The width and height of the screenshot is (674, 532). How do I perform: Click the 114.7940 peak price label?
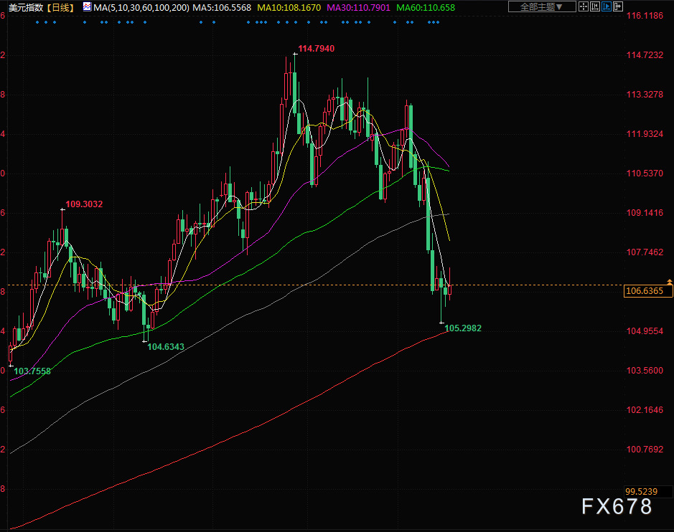[317, 49]
